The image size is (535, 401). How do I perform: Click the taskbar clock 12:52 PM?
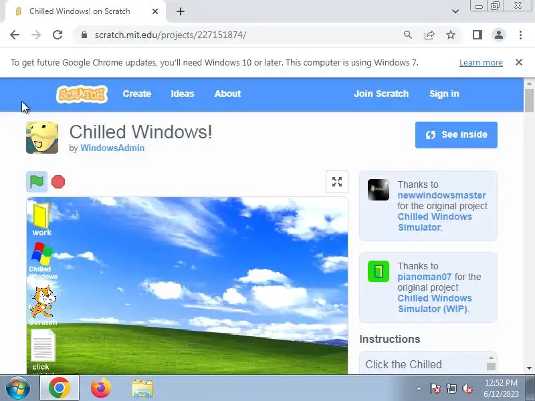pos(501,388)
